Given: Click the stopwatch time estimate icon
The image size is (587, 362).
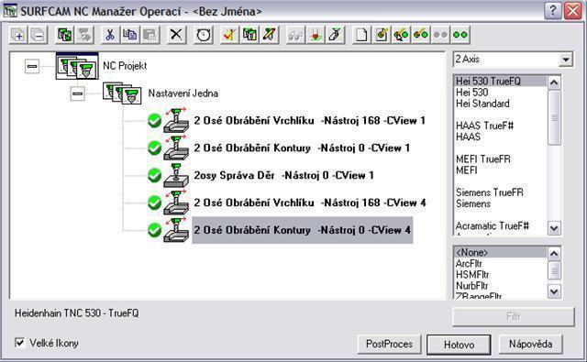Looking at the screenshot, I should (204, 35).
